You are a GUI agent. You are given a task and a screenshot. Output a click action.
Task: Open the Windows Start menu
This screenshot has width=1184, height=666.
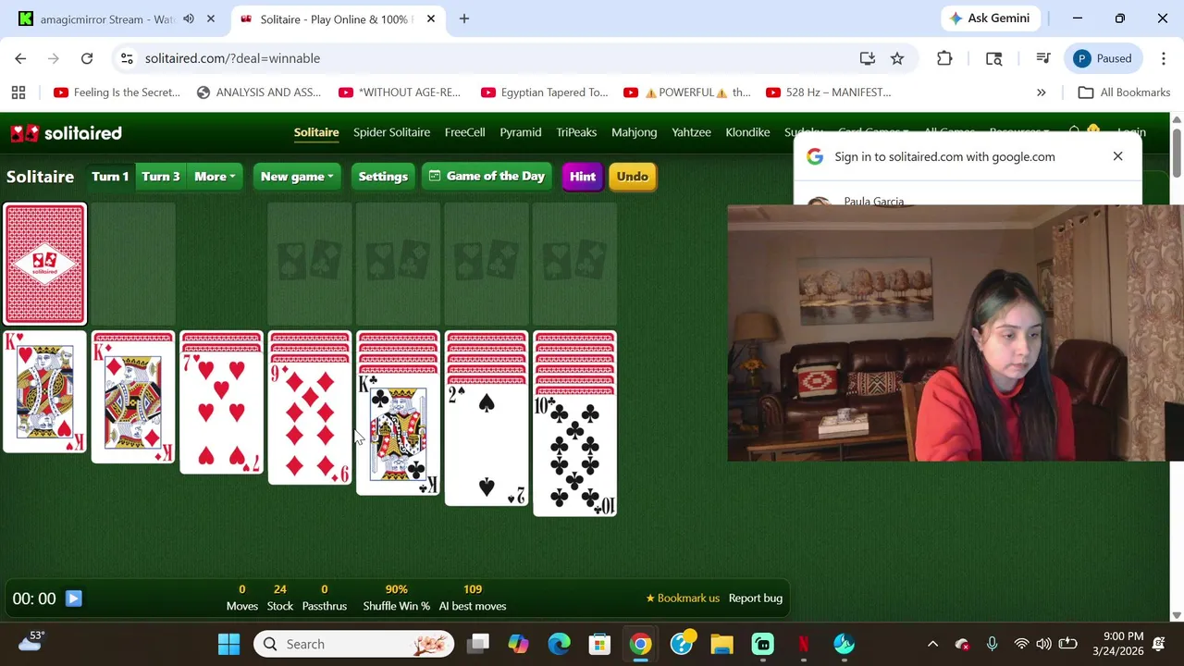coord(228,644)
